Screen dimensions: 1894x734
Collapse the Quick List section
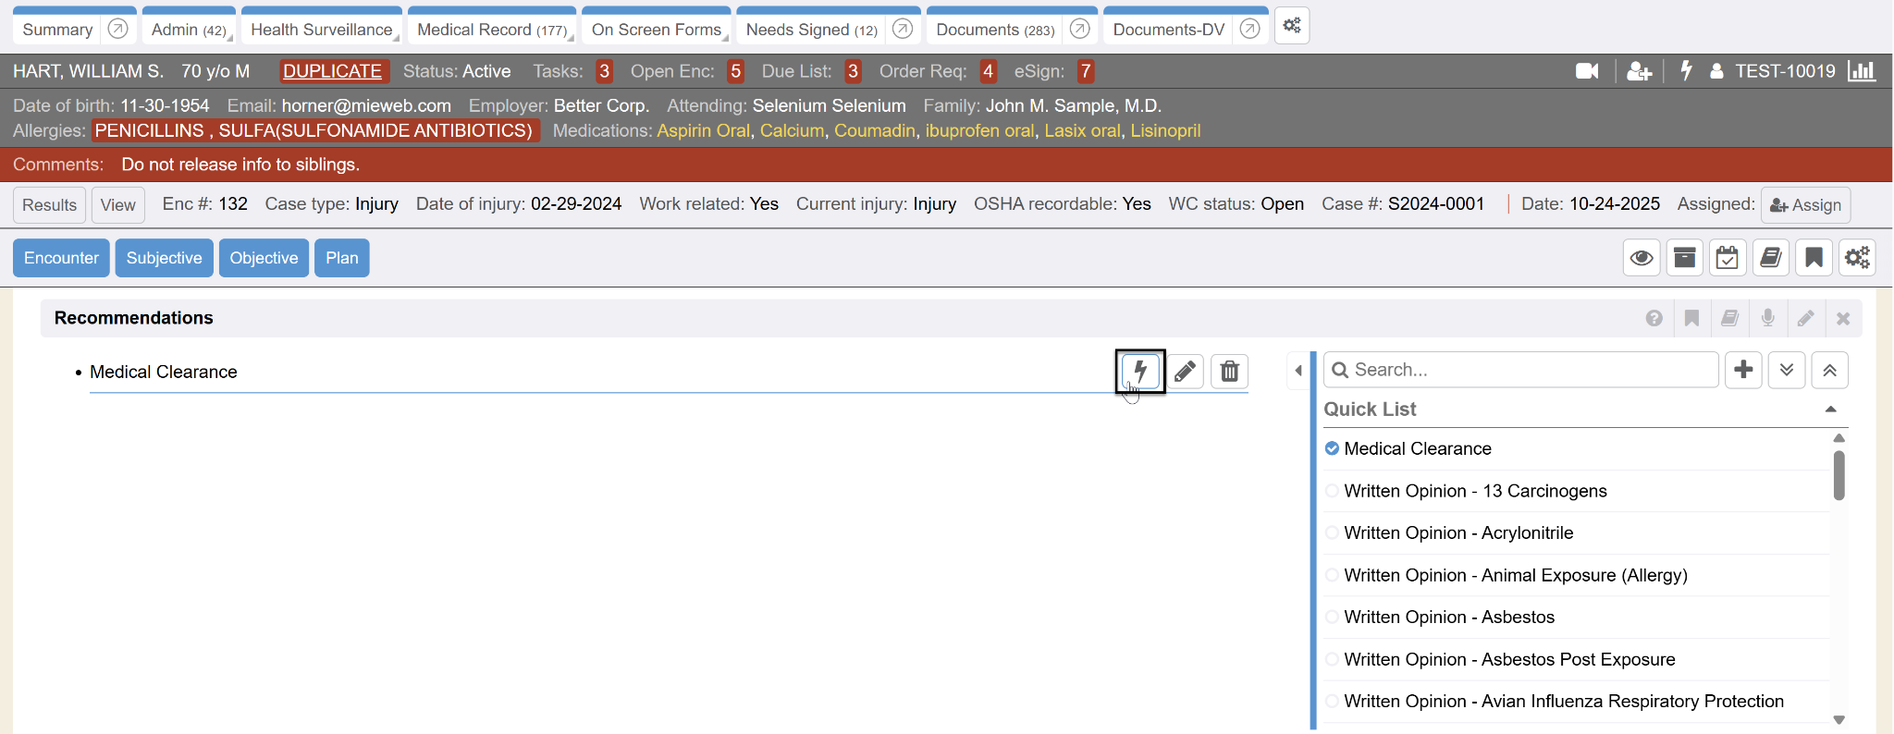coord(1830,410)
